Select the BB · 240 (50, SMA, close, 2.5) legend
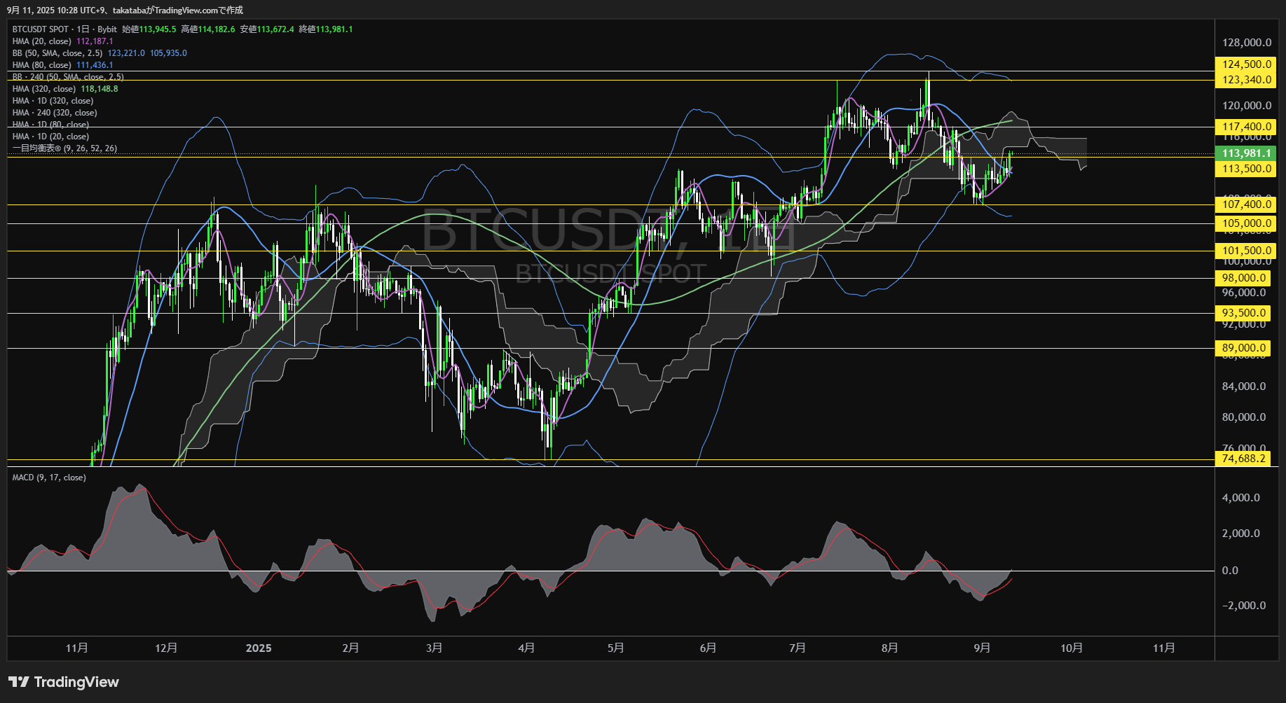1286x703 pixels. click(68, 77)
